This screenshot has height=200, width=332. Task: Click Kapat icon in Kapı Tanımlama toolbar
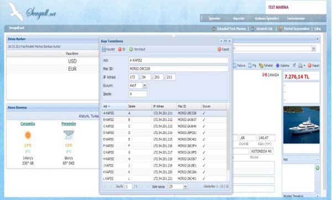pos(219,49)
